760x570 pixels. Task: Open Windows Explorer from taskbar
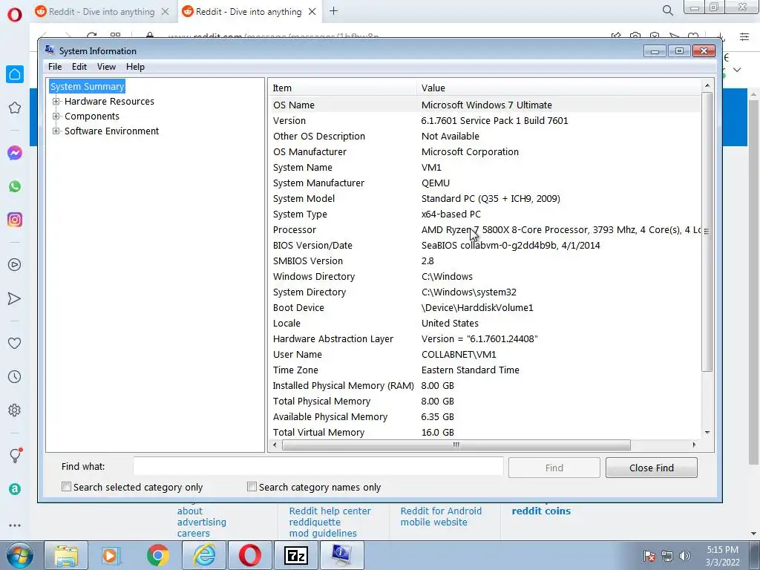[66, 555]
